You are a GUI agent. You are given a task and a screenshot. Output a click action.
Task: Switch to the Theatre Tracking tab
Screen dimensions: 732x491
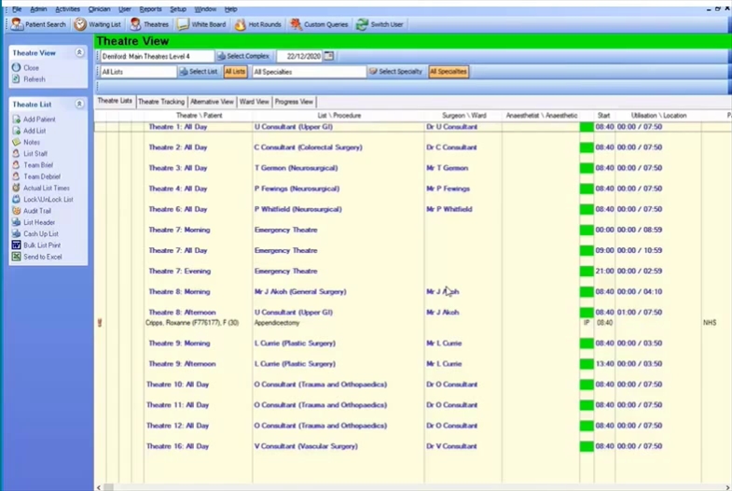pyautogui.click(x=161, y=102)
